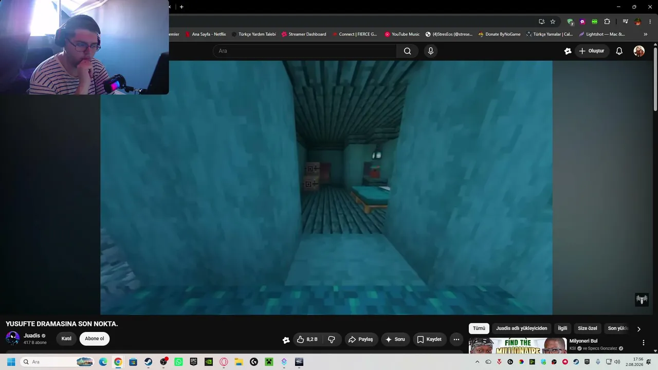This screenshot has height=370, width=658.
Task: Click the sparkle icon left of like button
Action: click(x=286, y=340)
